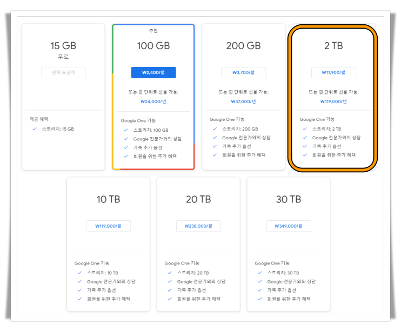
Task: Click Google One 기능 heading in 20 TB card
Action: point(182,263)
